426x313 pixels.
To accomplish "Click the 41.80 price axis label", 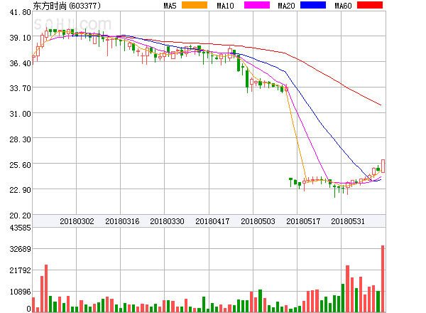I will (x=21, y=12).
